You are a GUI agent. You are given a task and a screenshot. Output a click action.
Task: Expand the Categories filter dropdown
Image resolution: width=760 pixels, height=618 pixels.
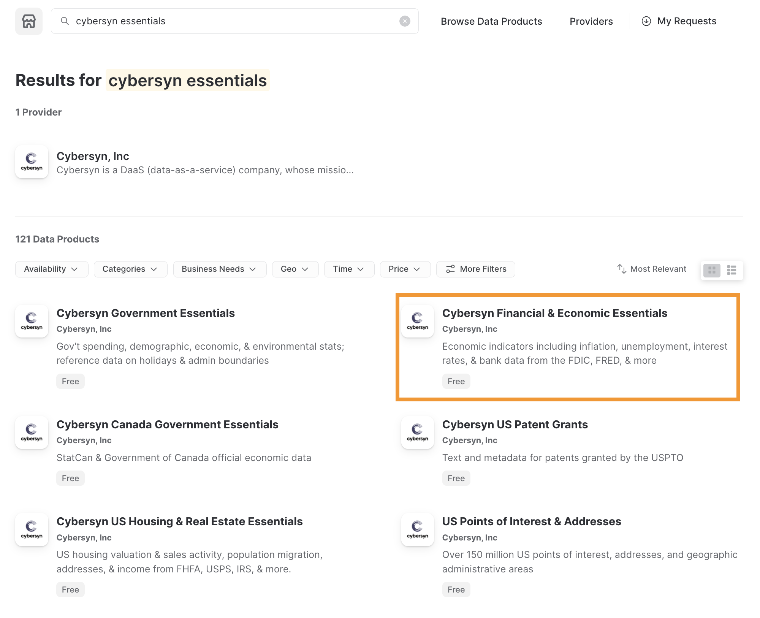130,269
